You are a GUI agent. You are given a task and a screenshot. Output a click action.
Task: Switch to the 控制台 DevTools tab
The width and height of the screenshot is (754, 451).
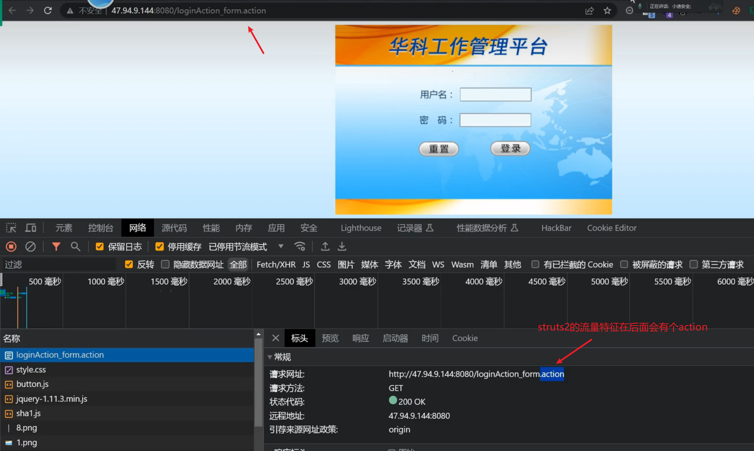click(100, 228)
